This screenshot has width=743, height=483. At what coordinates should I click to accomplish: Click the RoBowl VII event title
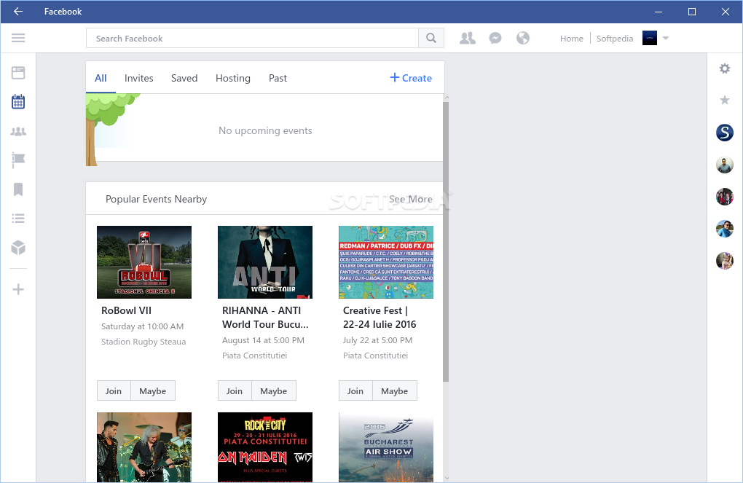tap(126, 310)
